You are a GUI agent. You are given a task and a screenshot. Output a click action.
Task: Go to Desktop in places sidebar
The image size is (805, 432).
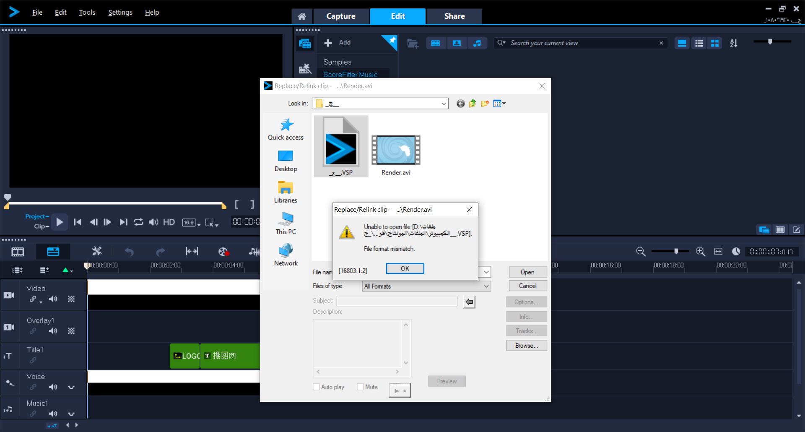click(286, 161)
